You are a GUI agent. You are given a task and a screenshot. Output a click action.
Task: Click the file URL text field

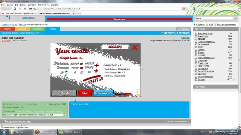point(33,115)
